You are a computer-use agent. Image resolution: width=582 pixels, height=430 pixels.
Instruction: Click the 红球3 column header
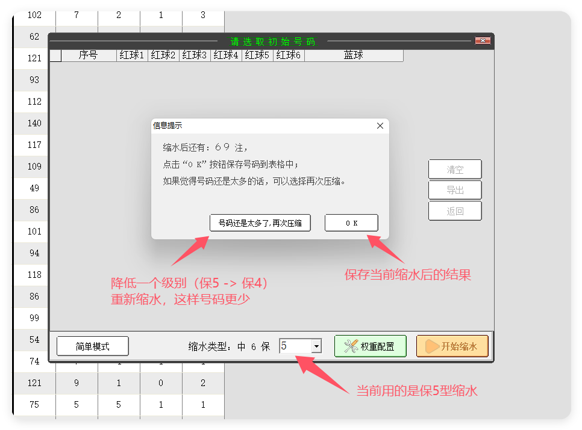194,55
